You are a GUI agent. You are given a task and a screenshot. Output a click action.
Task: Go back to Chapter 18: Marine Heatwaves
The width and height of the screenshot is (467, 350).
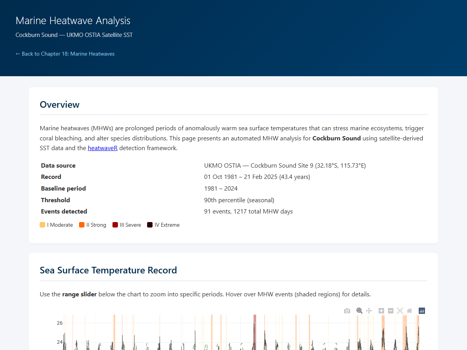coord(65,54)
